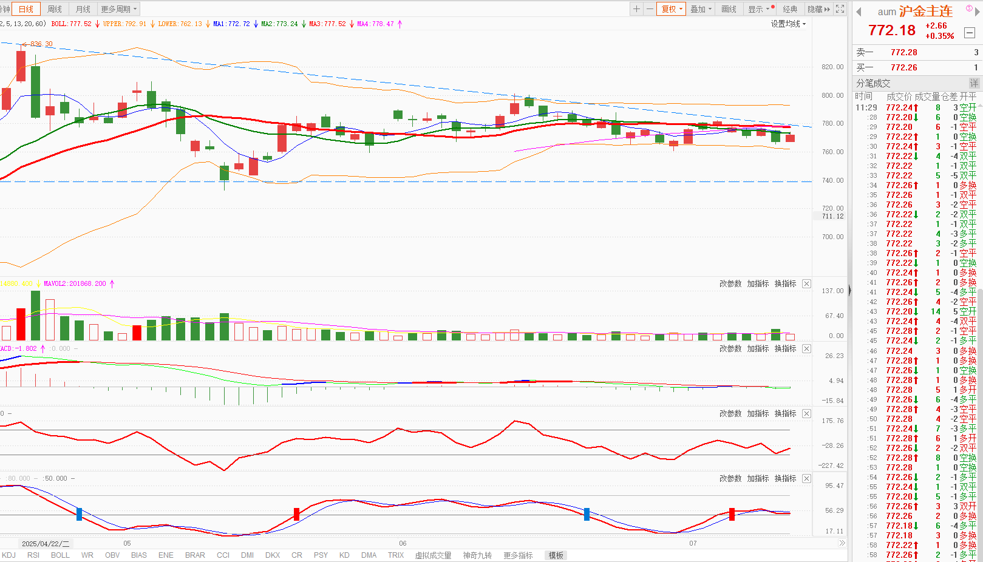Toggle 经典 classic layout
This screenshot has height=562, width=983.
790,9
